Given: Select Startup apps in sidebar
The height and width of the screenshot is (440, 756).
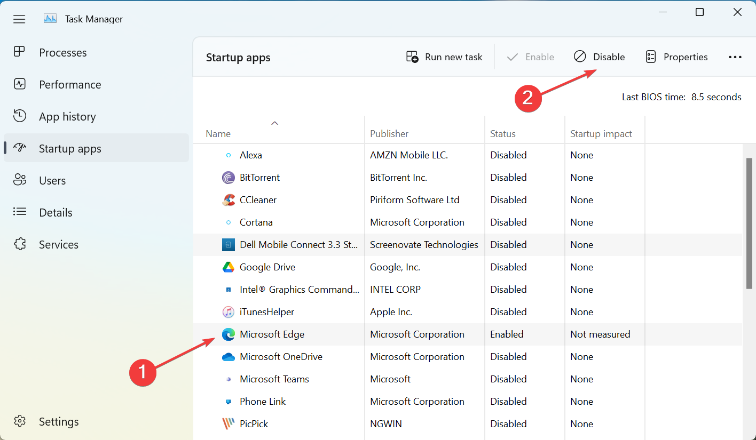Looking at the screenshot, I should [96, 148].
